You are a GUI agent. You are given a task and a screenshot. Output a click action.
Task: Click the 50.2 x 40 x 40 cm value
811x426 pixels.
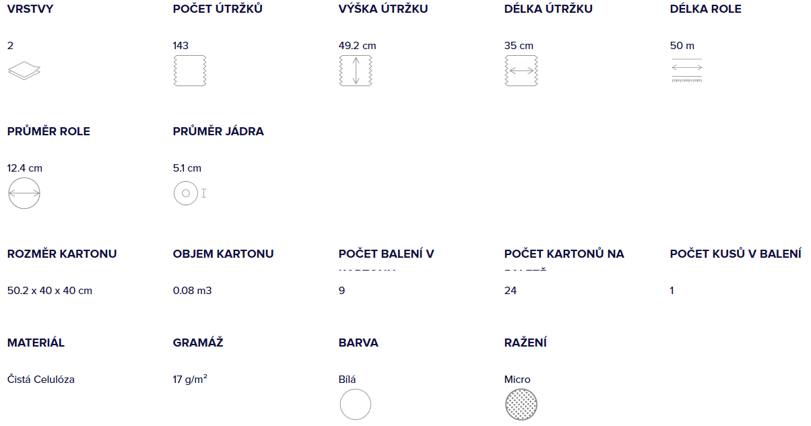point(50,291)
